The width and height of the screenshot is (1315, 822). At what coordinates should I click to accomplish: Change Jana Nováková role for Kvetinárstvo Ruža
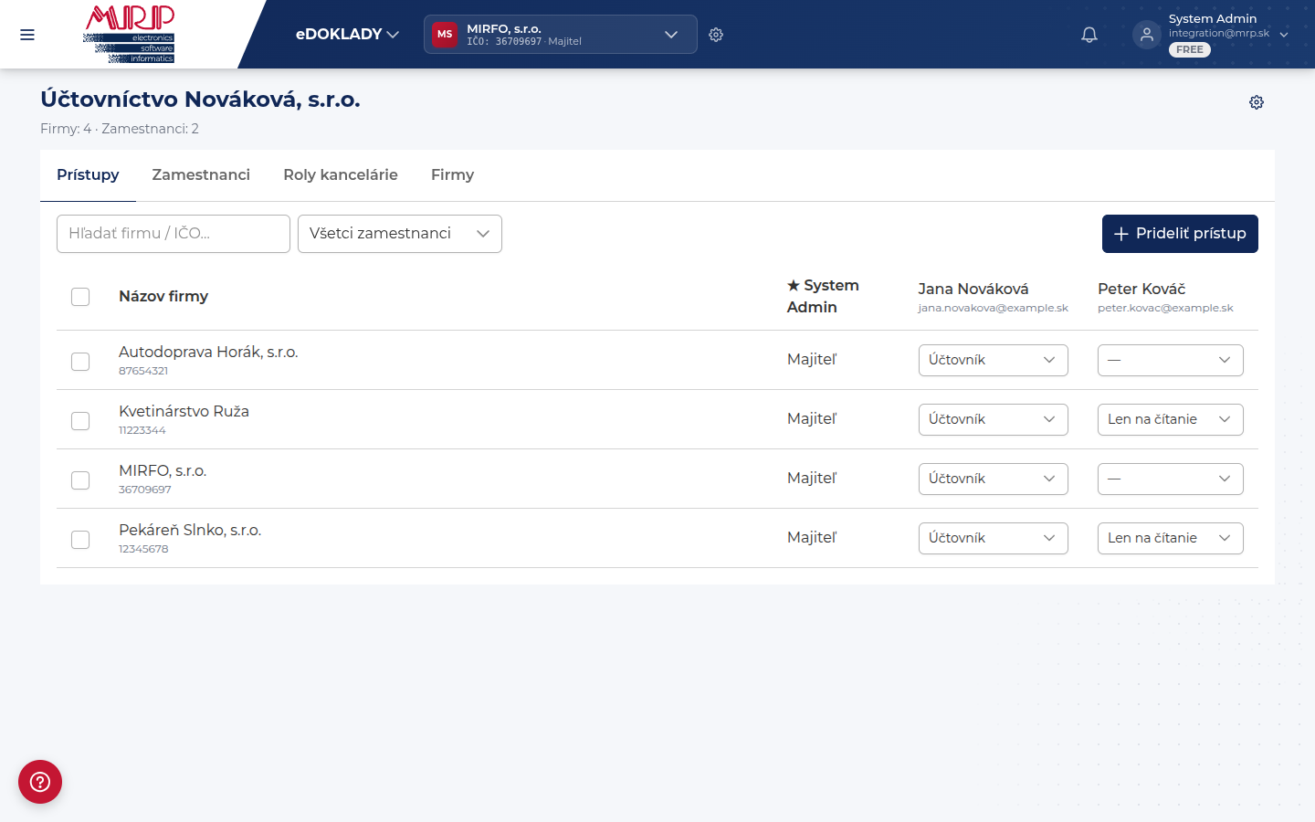[x=994, y=419]
